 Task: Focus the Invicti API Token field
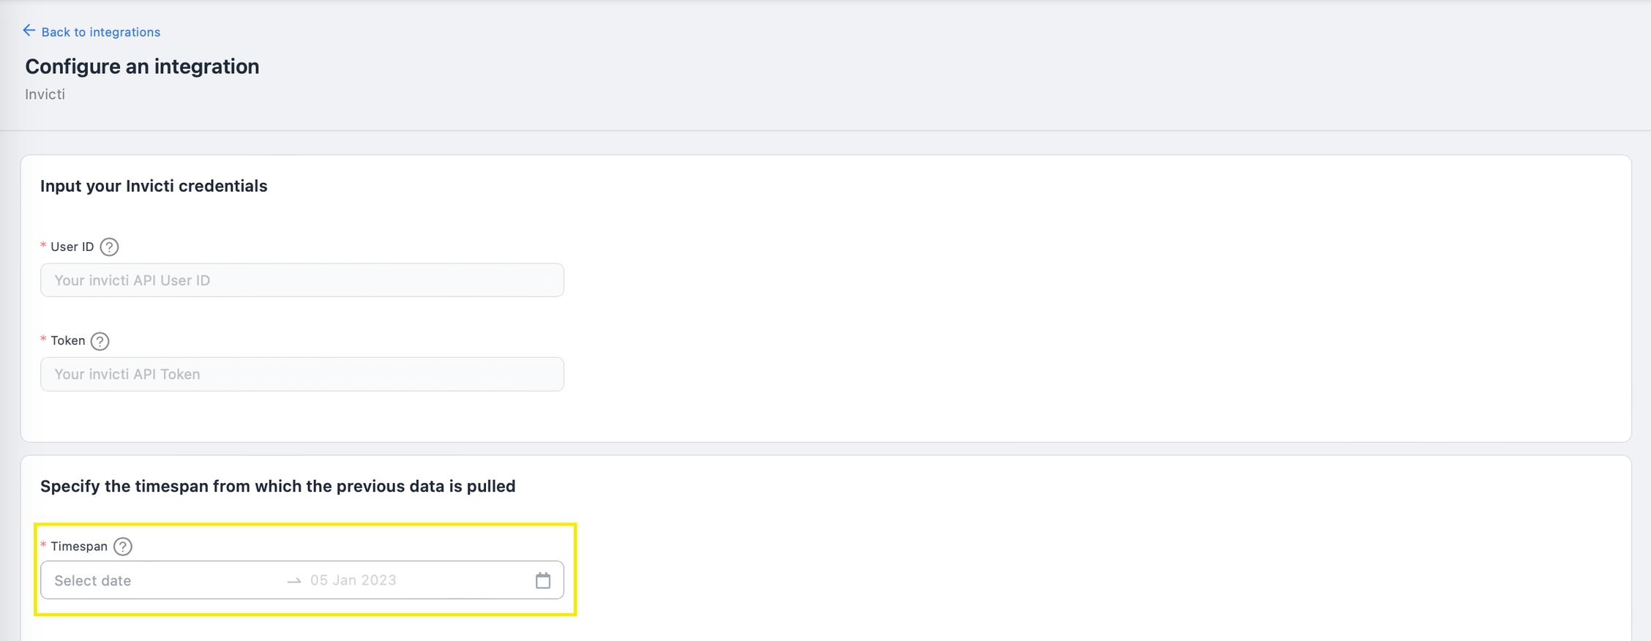[302, 374]
